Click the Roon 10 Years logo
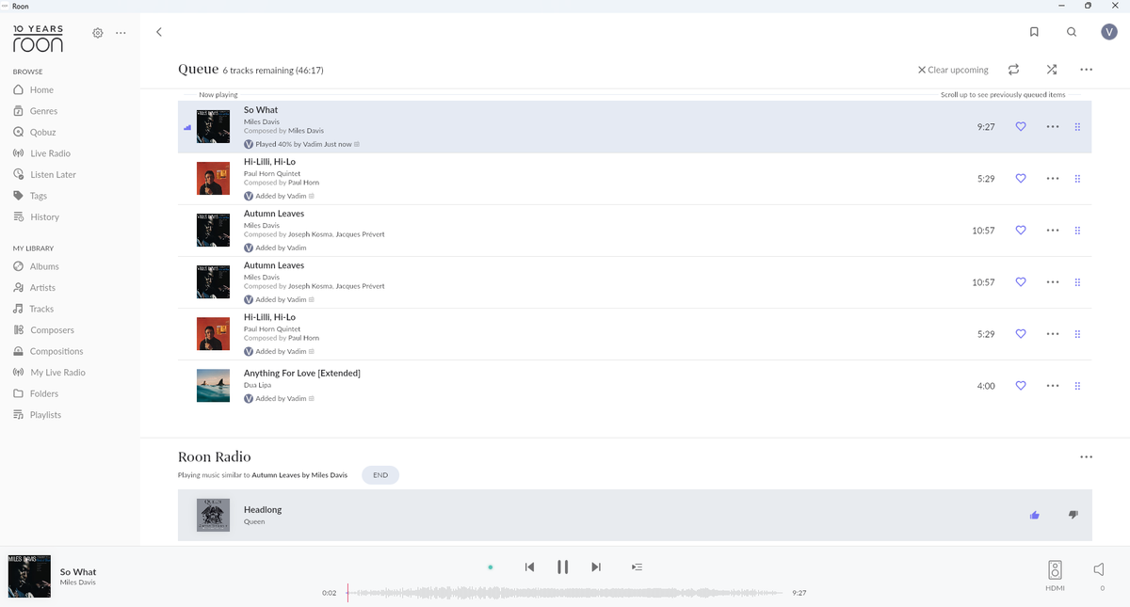Viewport: 1130px width, 607px height. click(38, 38)
